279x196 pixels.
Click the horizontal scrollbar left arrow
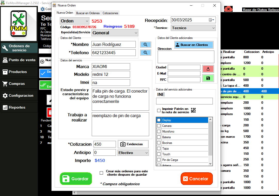(x=74, y=193)
